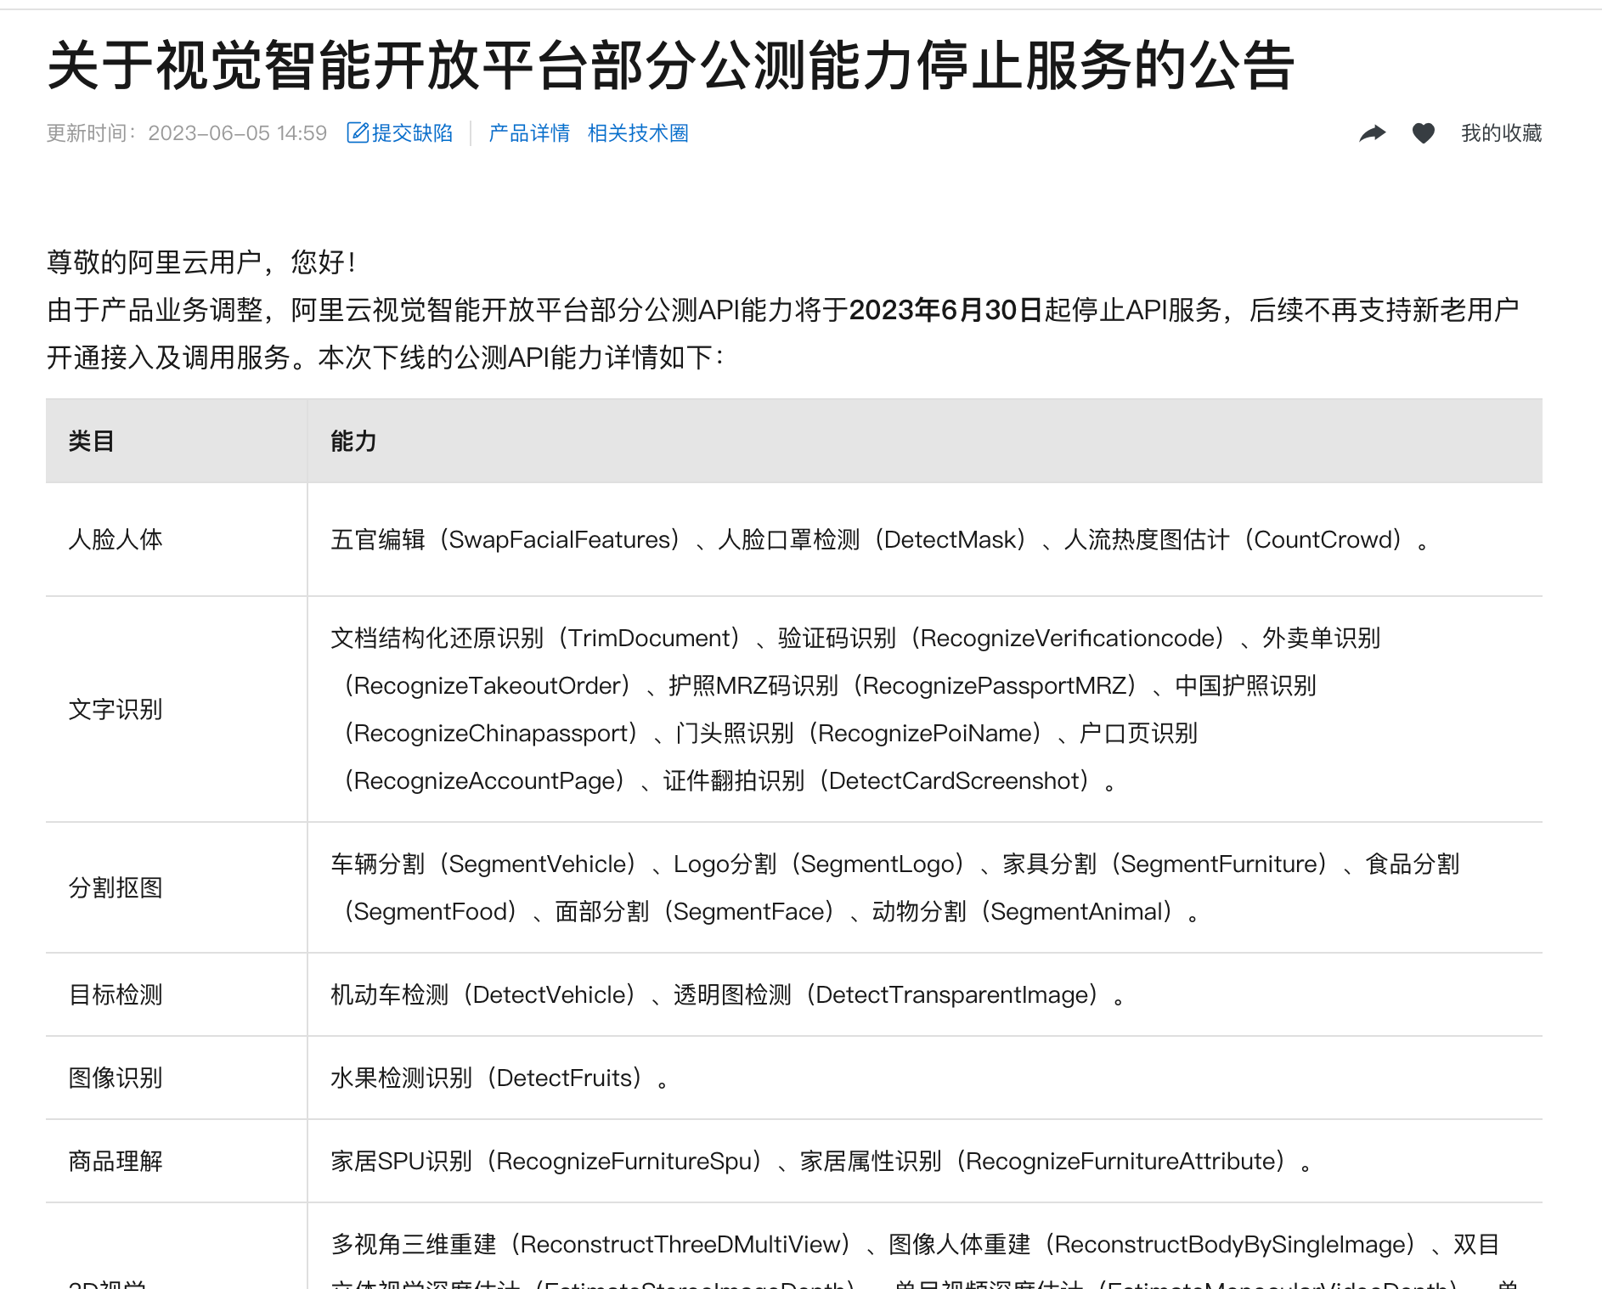Click the RecognizeFurnitureSpu text
Image resolution: width=1602 pixels, height=1289 pixels.
624,1161
